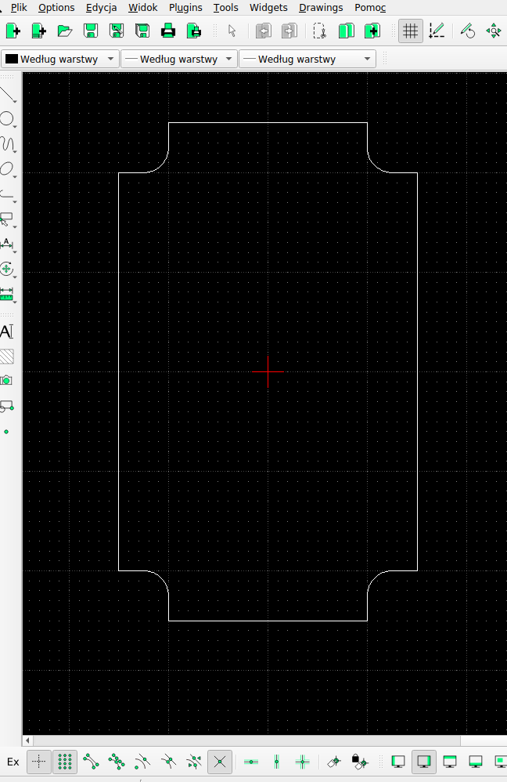The width and height of the screenshot is (507, 782).
Task: Toggle snap on endpoints
Action: 91,762
